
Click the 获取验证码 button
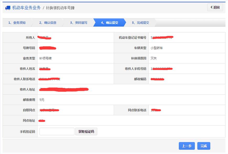[x=86, y=131]
